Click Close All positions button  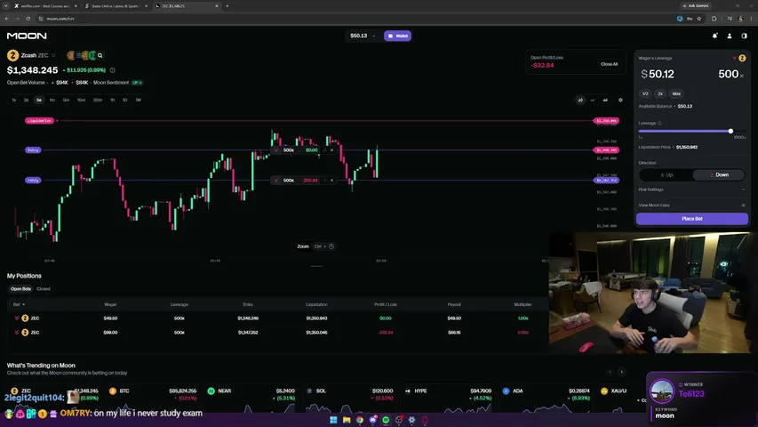[609, 64]
